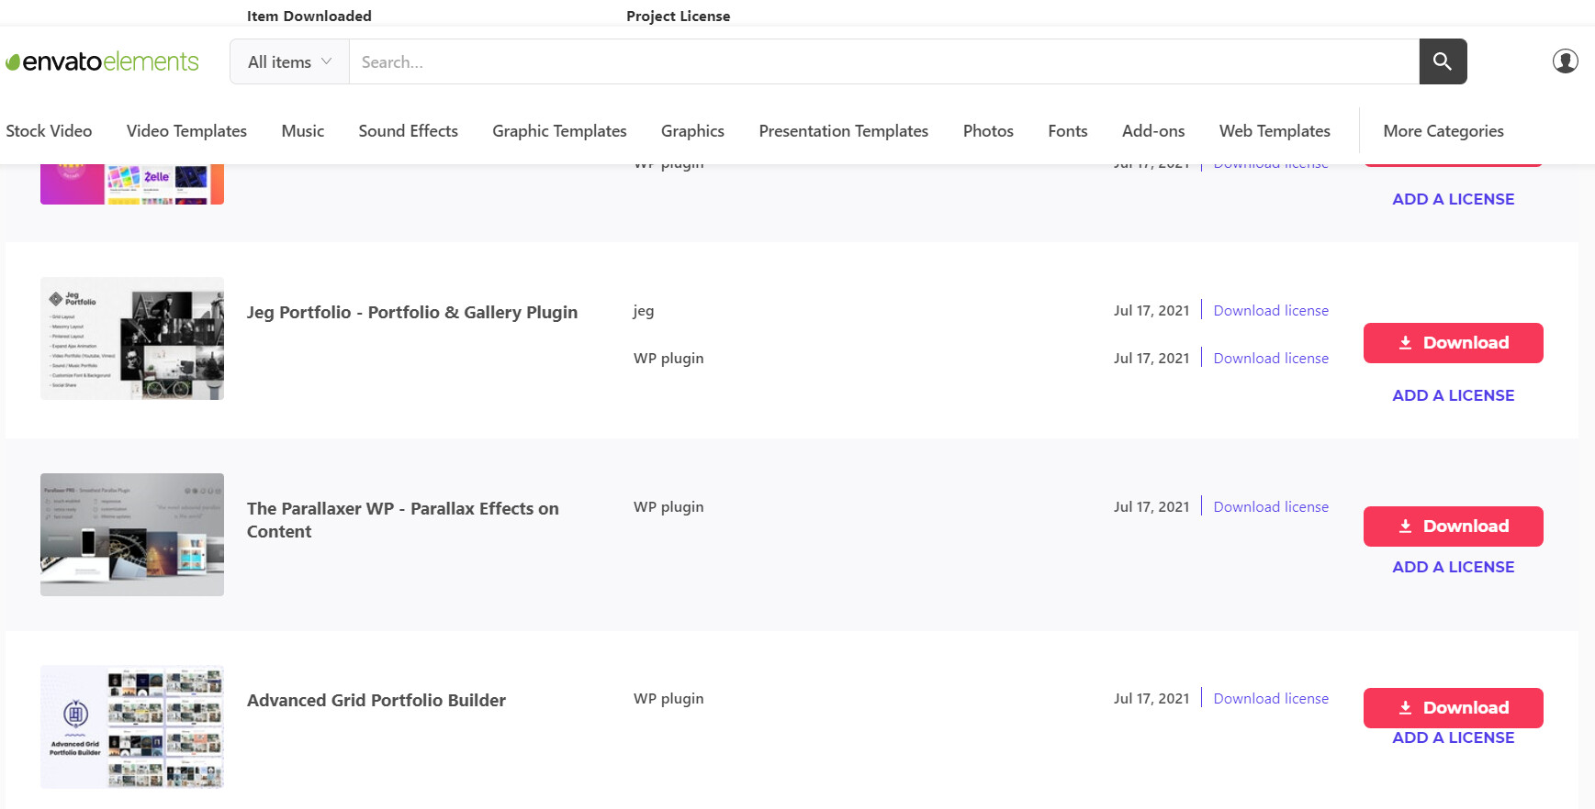Screen dimensions: 1595x809
Task: Open the Jeg Portfolio thumbnail
Action: pyautogui.click(x=132, y=338)
